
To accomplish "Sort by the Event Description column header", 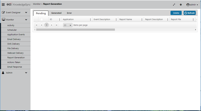I will click(102, 19).
